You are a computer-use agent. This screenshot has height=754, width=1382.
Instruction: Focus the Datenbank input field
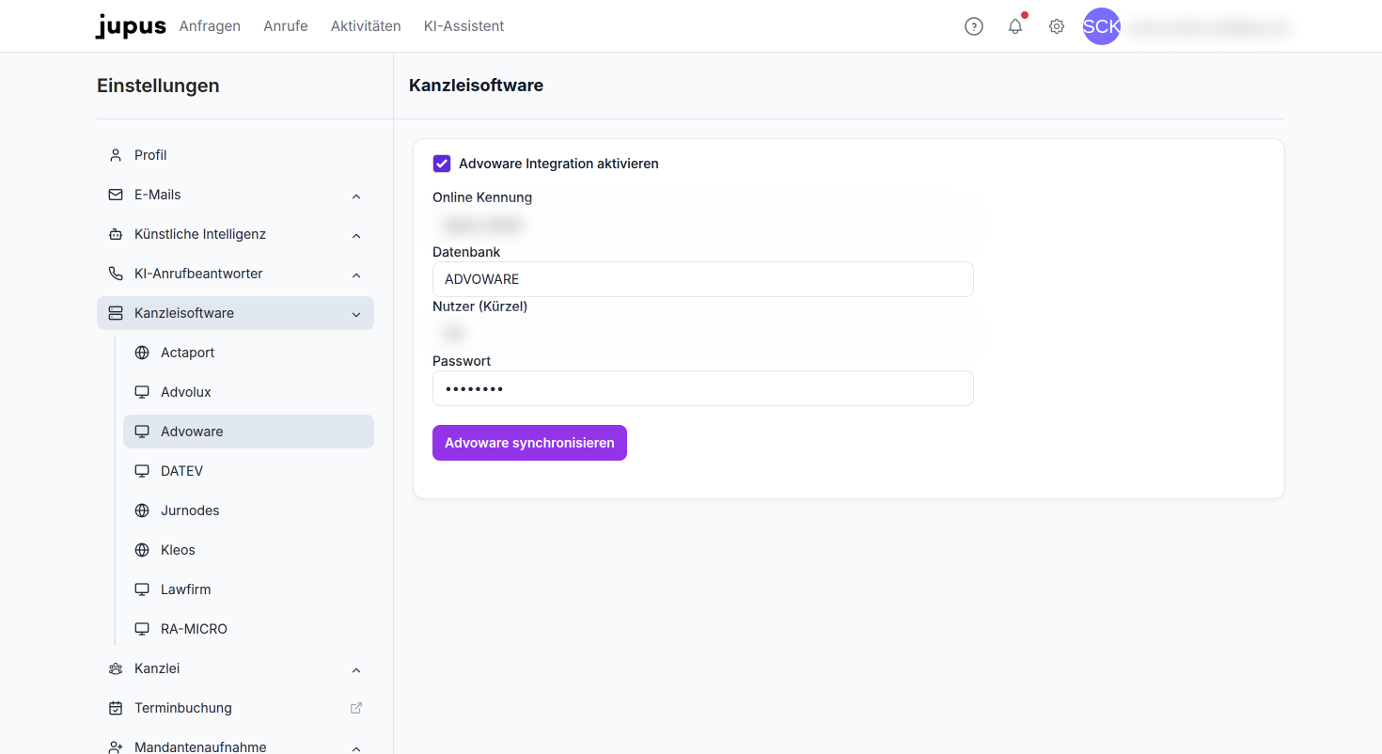(703, 279)
